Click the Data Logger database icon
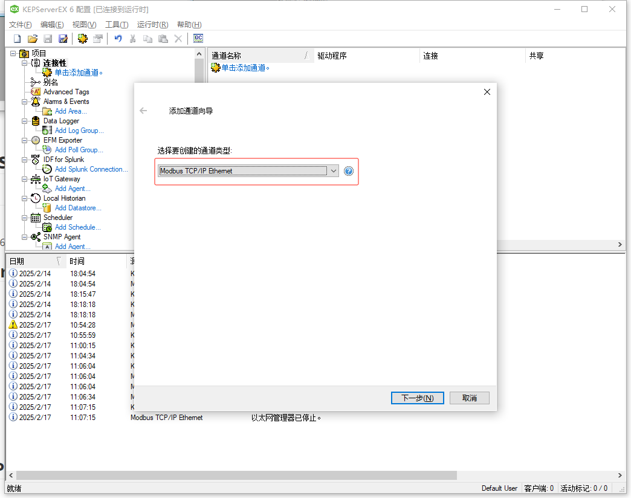631x498 pixels. point(36,121)
